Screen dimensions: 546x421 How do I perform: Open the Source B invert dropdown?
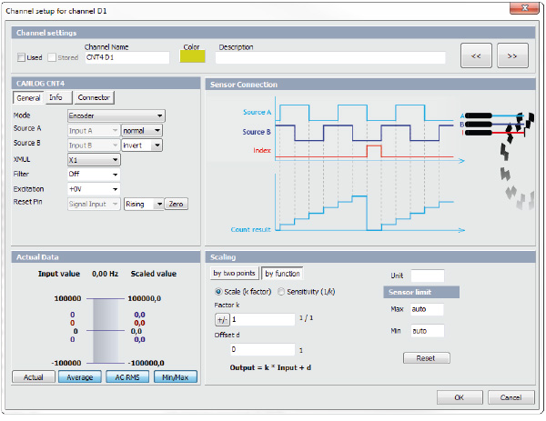point(142,145)
